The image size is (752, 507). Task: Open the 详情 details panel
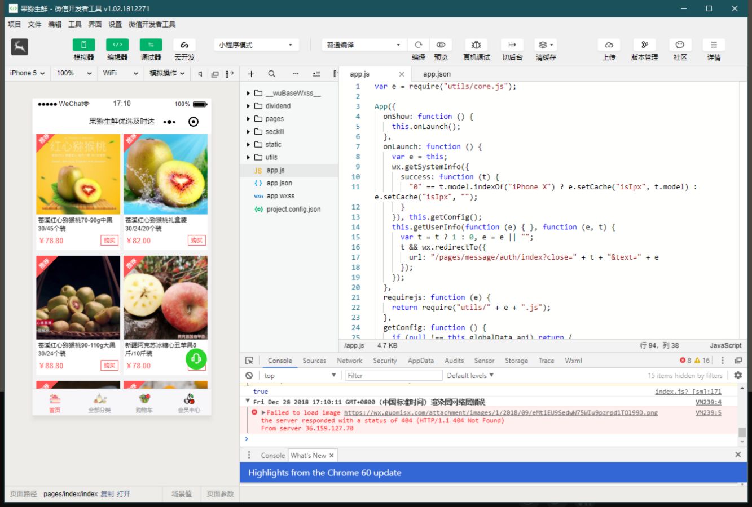click(x=714, y=45)
